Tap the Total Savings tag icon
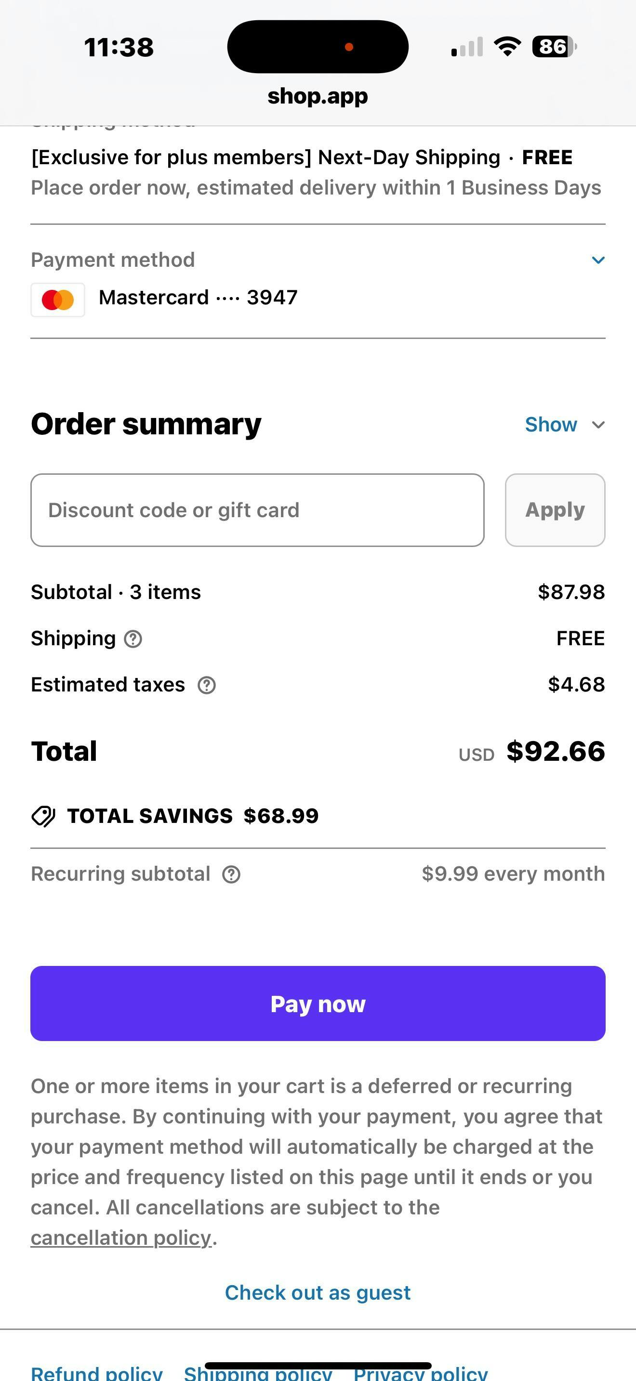636x1381 pixels. click(x=43, y=816)
